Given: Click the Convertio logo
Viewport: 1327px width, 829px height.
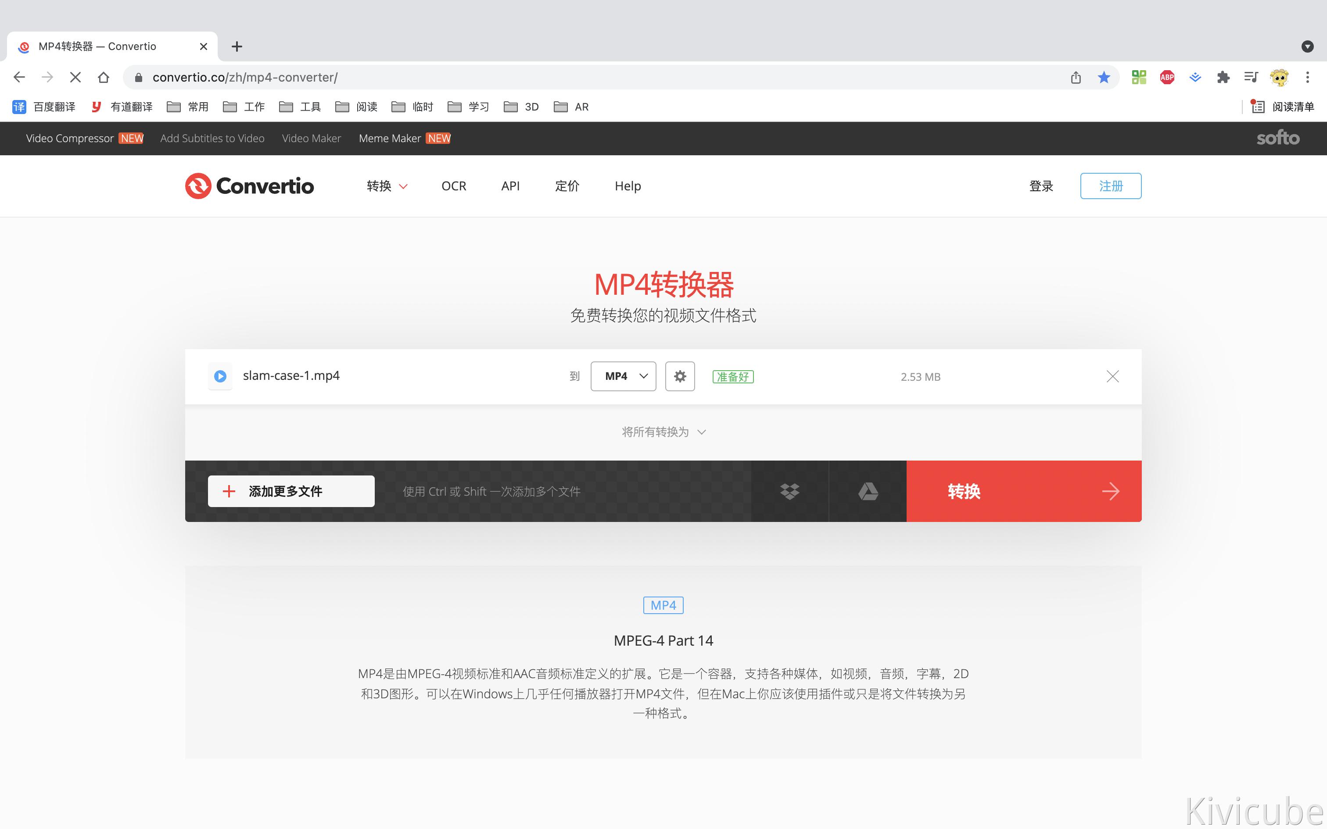Looking at the screenshot, I should pos(250,186).
